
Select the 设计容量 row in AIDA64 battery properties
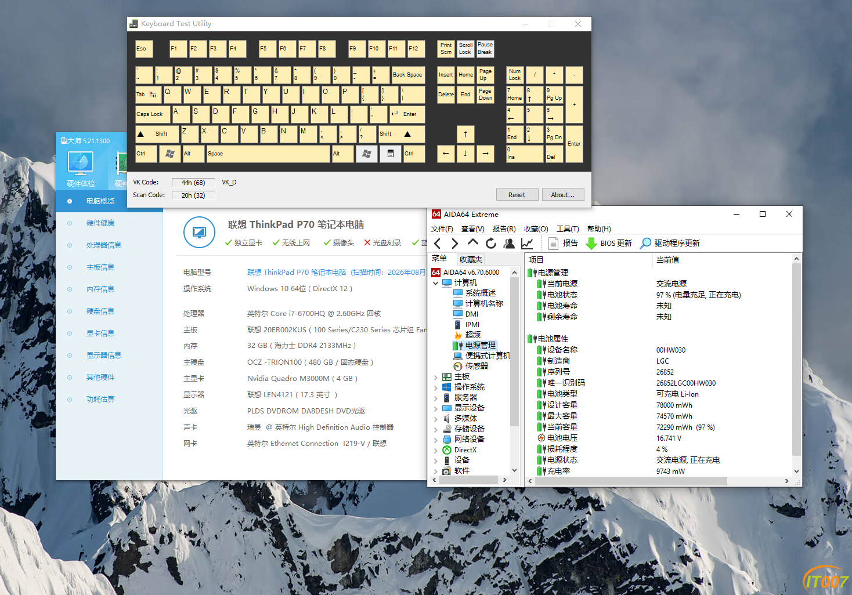click(x=659, y=405)
